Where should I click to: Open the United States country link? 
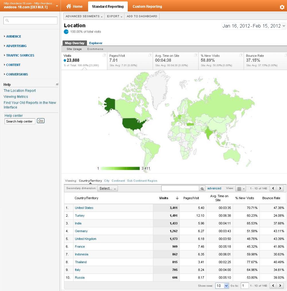[x=84, y=208]
